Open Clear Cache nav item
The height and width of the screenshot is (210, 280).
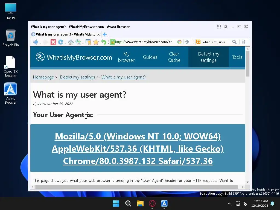coord(174,57)
